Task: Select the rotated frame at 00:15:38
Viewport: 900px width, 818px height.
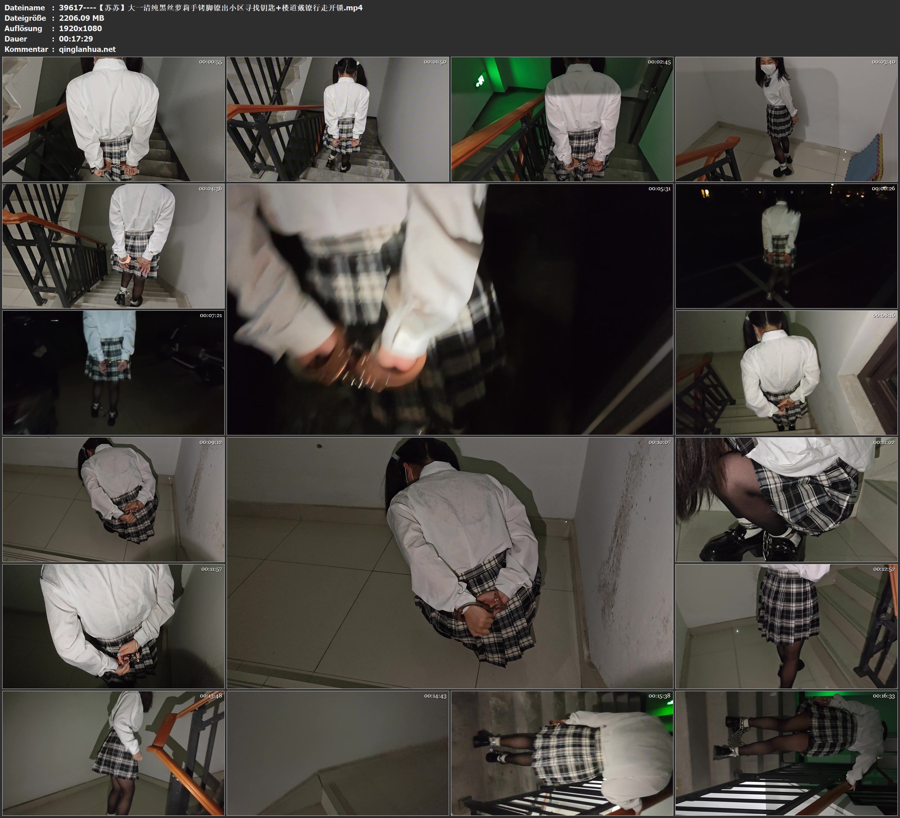Action: [561, 753]
